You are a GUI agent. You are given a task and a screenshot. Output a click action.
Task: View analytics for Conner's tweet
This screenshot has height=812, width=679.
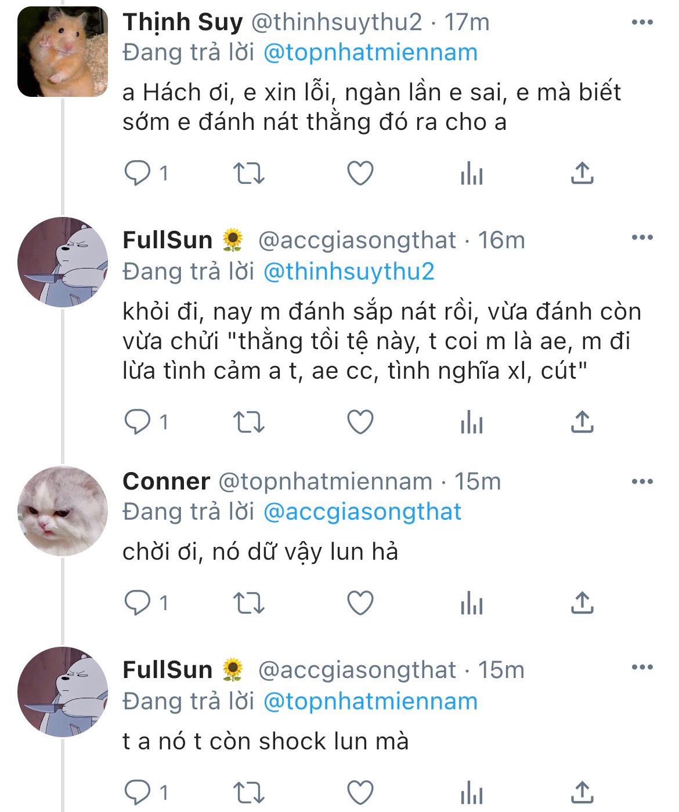click(471, 603)
